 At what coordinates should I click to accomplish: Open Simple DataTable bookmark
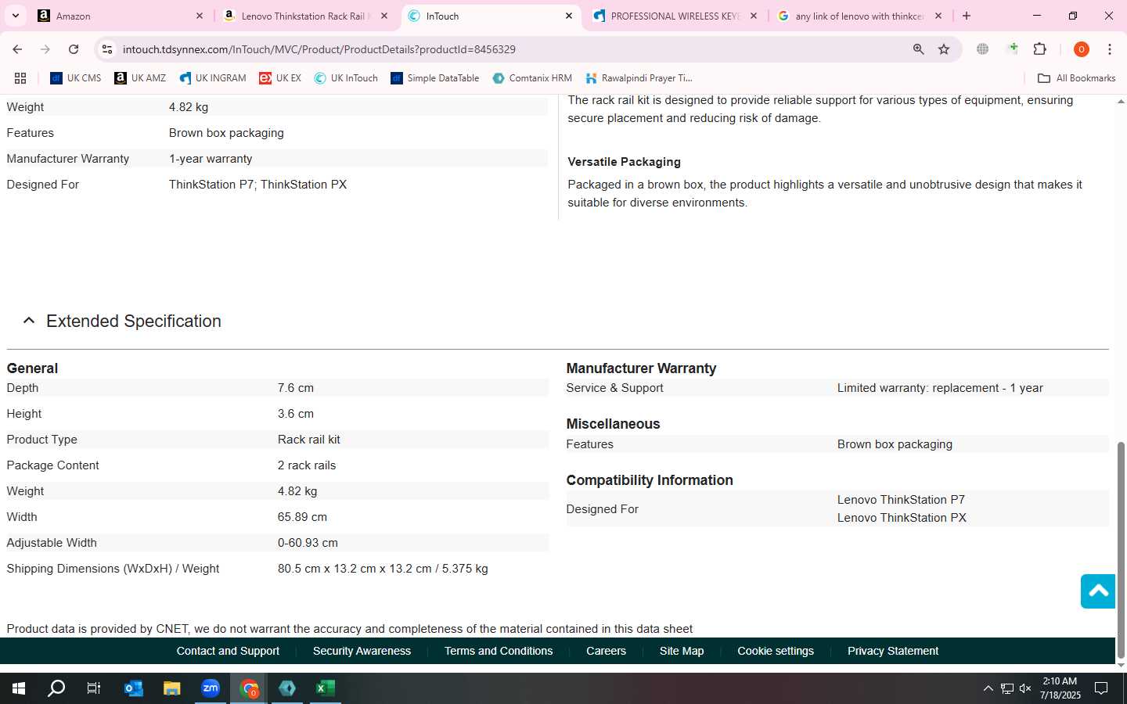pyautogui.click(x=434, y=78)
